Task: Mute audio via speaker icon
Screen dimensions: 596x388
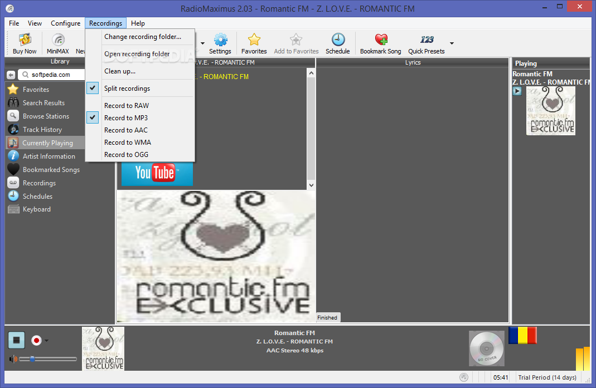Action: pos(13,358)
